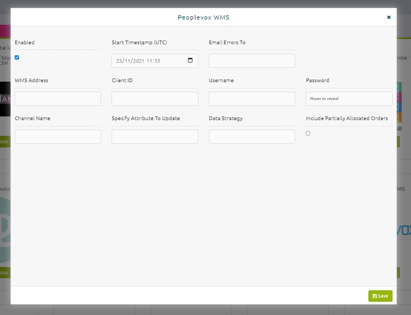Click the Peoplevox WMS dialog title

pos(204,17)
